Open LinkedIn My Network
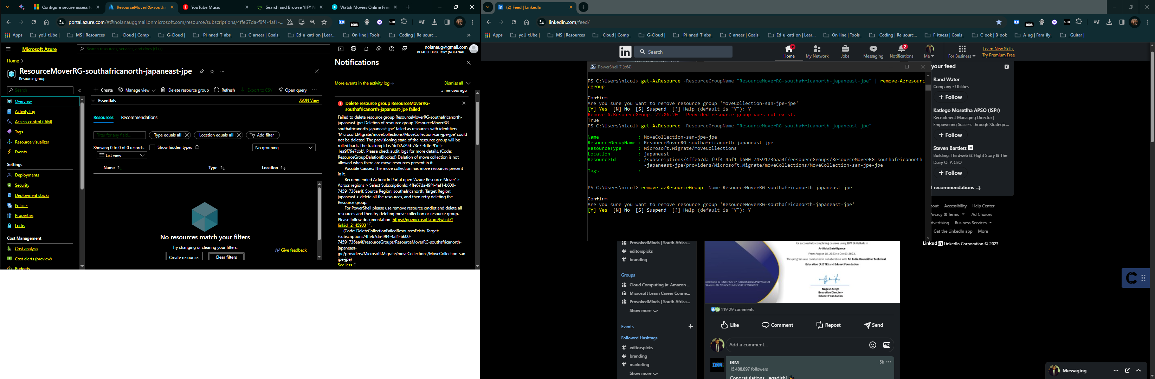 pos(817,52)
